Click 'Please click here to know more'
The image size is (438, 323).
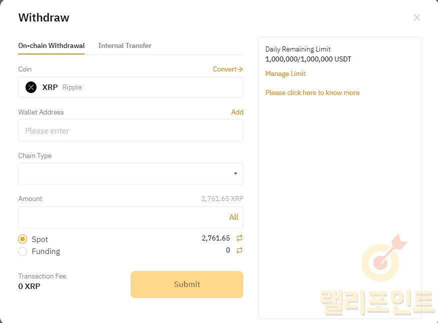pyautogui.click(x=312, y=93)
